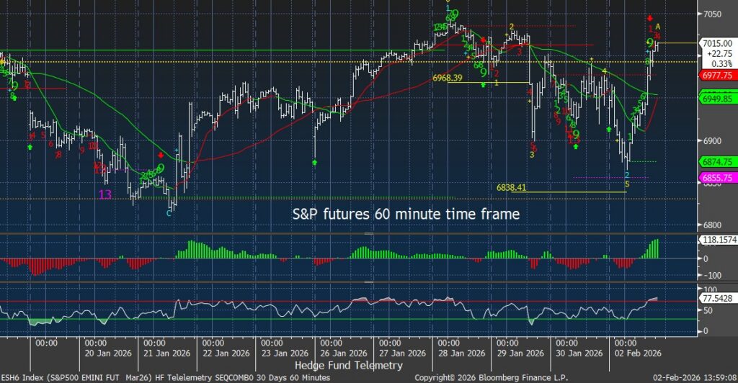Image resolution: width=738 pixels, height=383 pixels.
Task: Click the magenta 6855.75 price tag
Action: pyautogui.click(x=716, y=177)
